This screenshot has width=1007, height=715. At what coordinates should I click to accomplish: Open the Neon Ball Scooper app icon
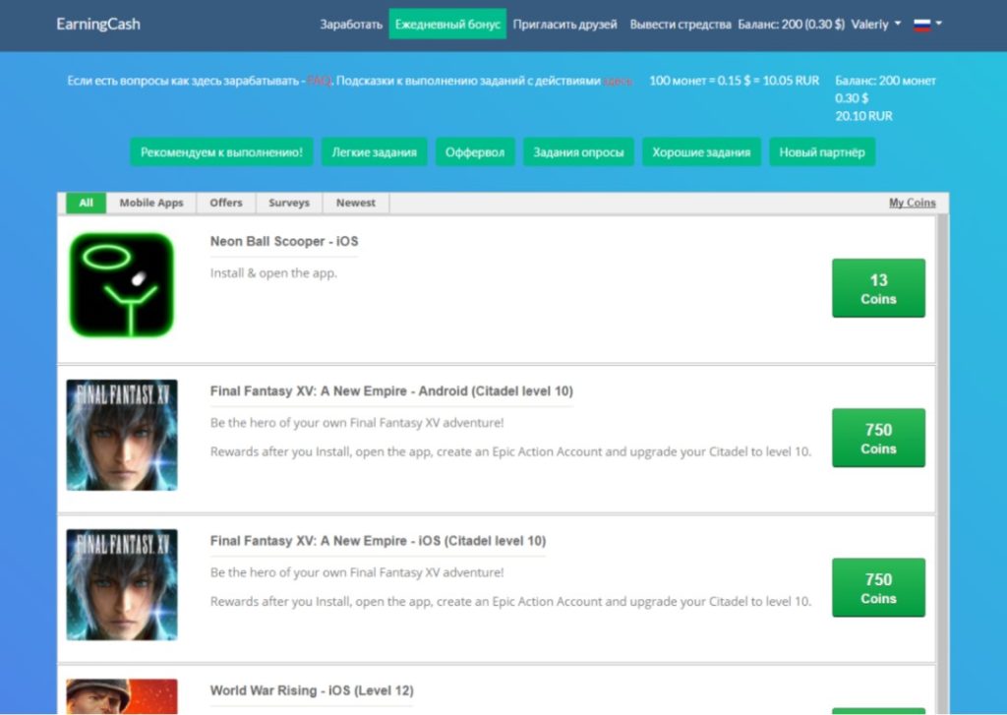(121, 284)
